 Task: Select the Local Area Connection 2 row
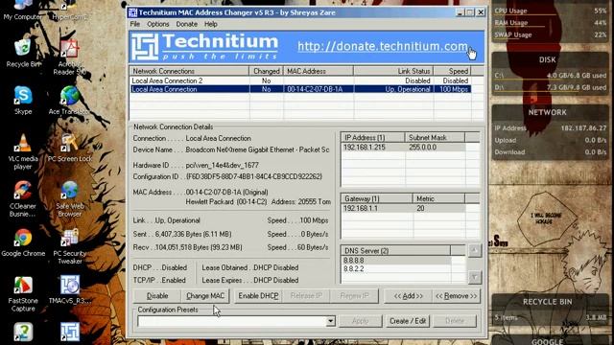point(300,80)
